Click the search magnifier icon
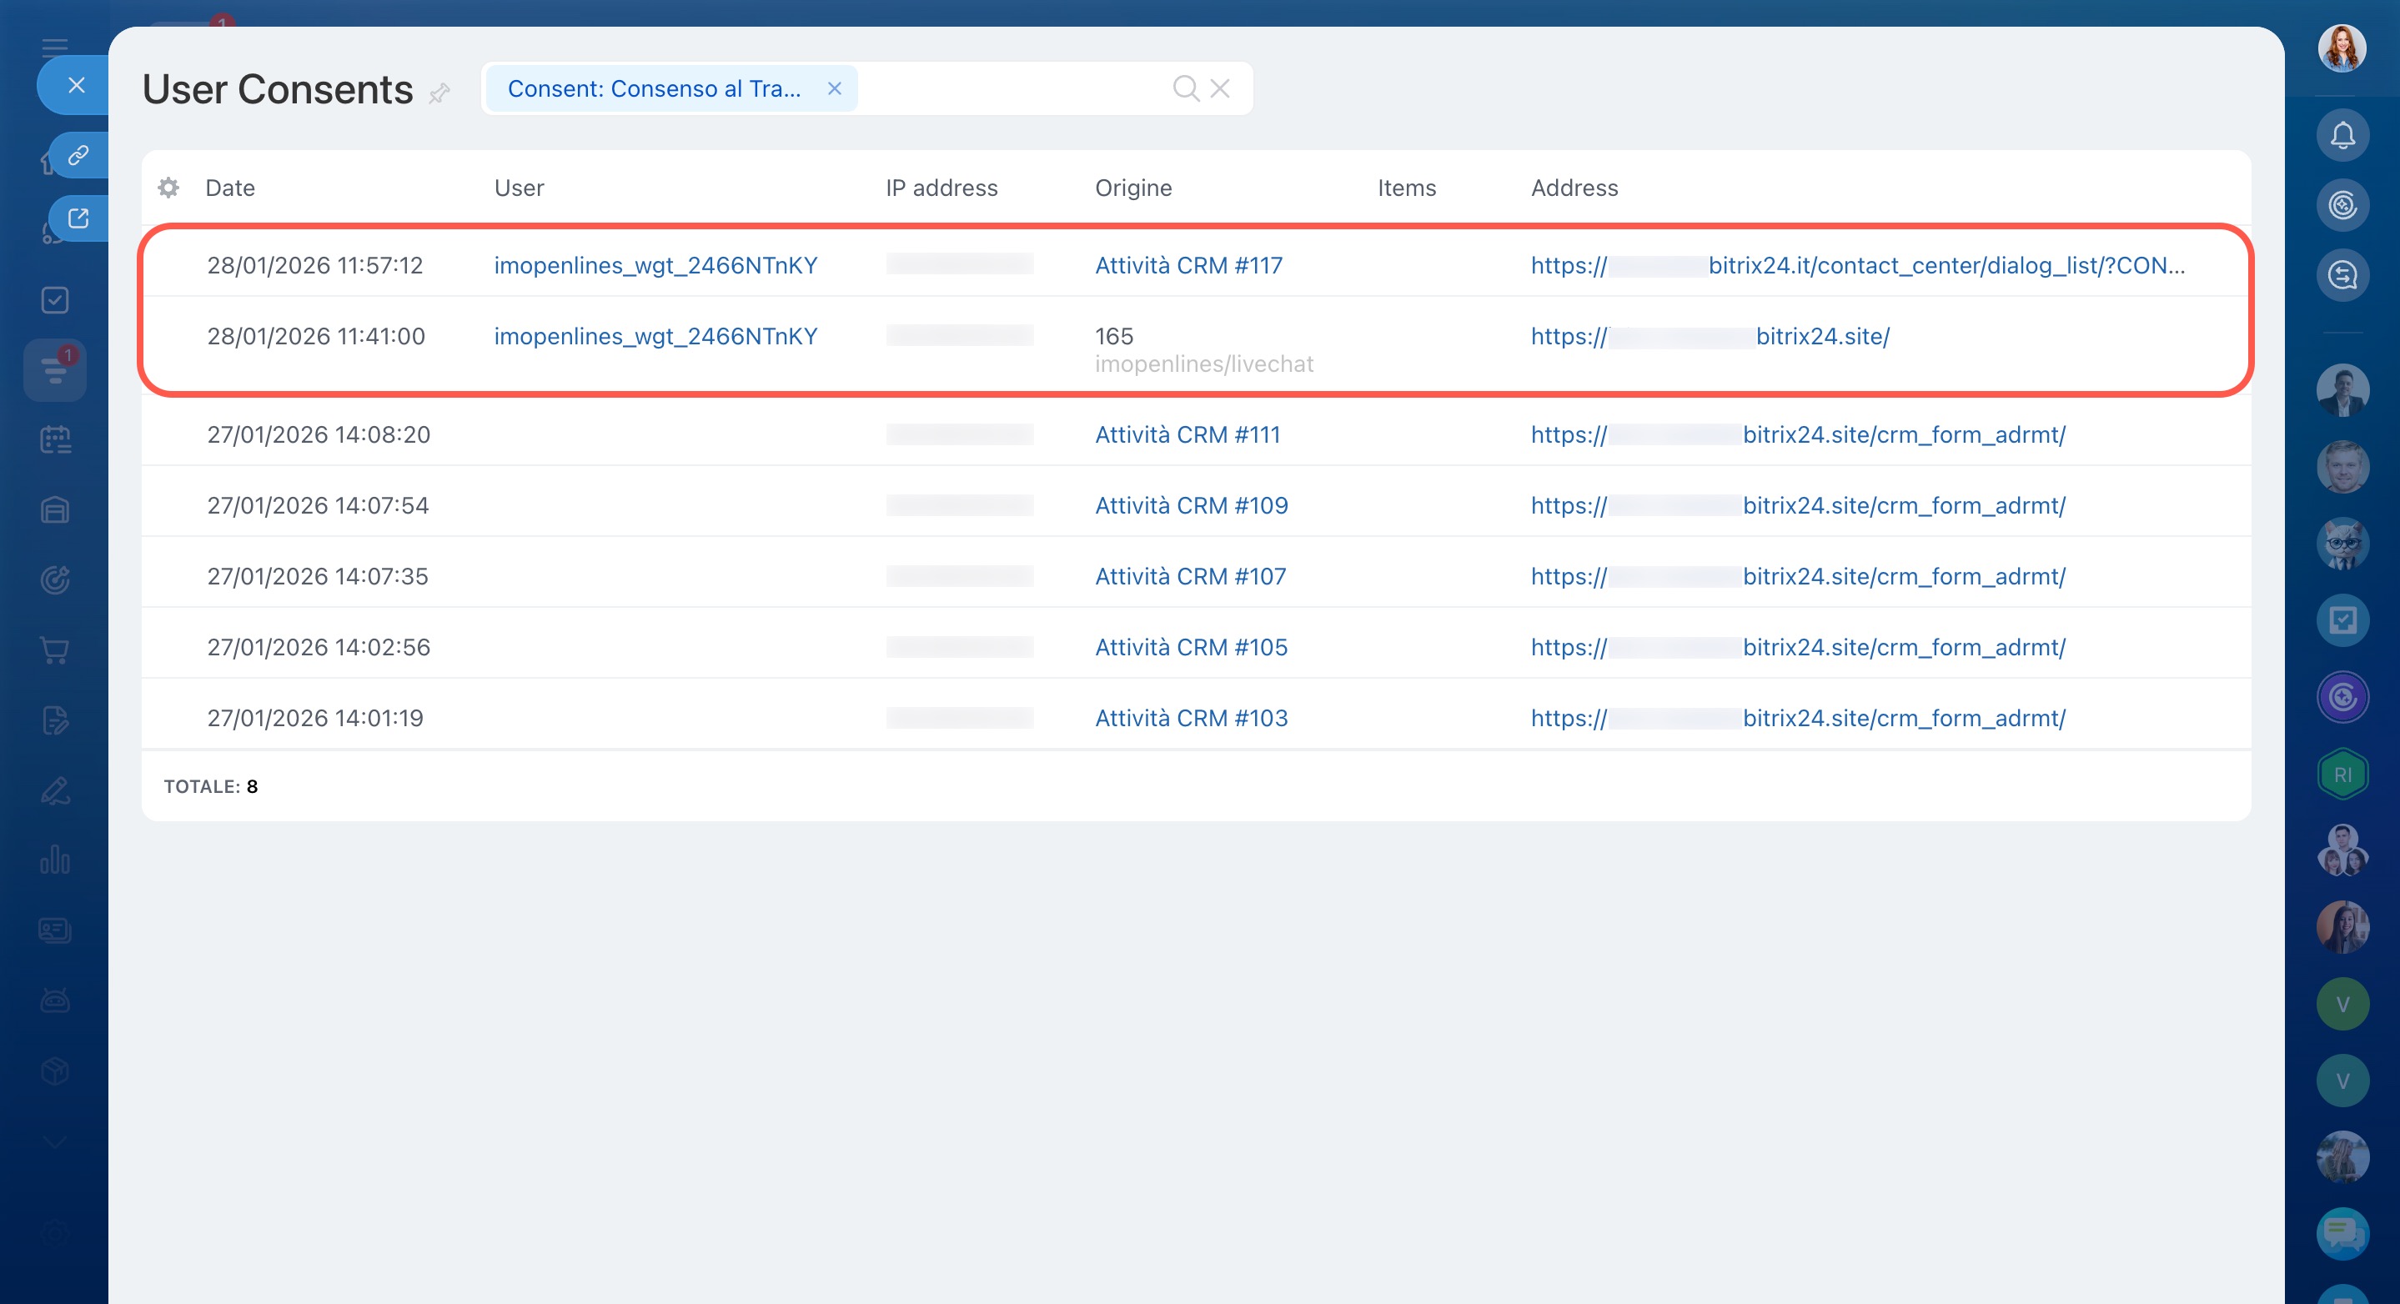 point(1185,88)
